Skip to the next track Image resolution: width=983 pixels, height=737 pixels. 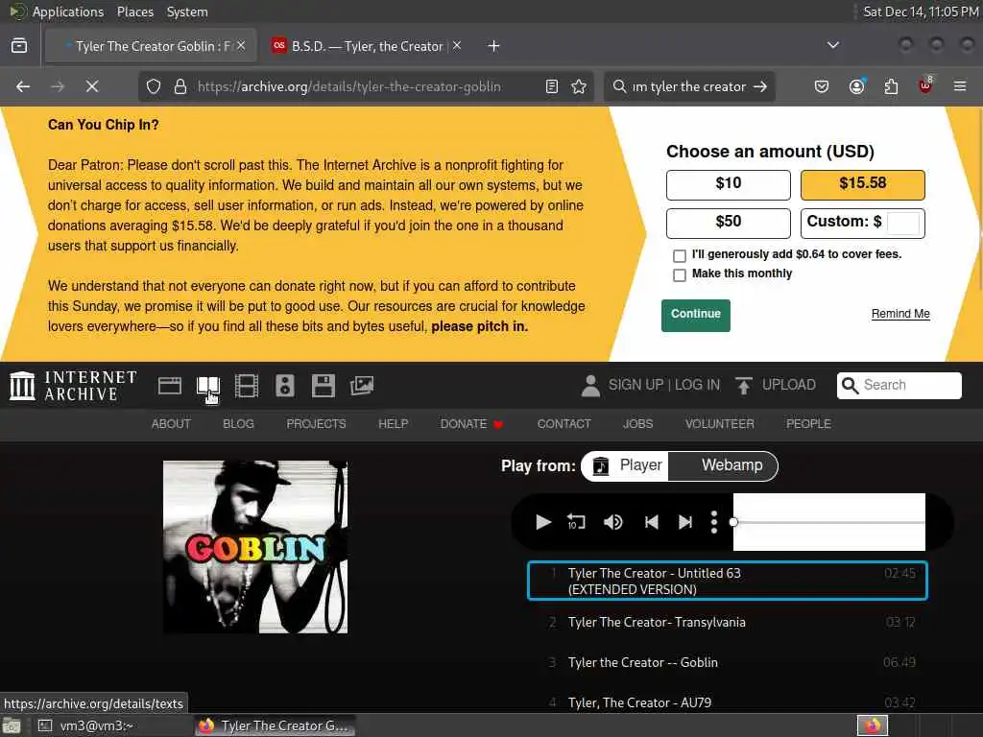685,522
